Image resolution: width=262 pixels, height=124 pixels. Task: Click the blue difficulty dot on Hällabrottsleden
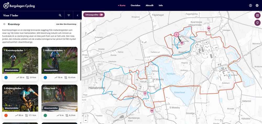(45, 78)
